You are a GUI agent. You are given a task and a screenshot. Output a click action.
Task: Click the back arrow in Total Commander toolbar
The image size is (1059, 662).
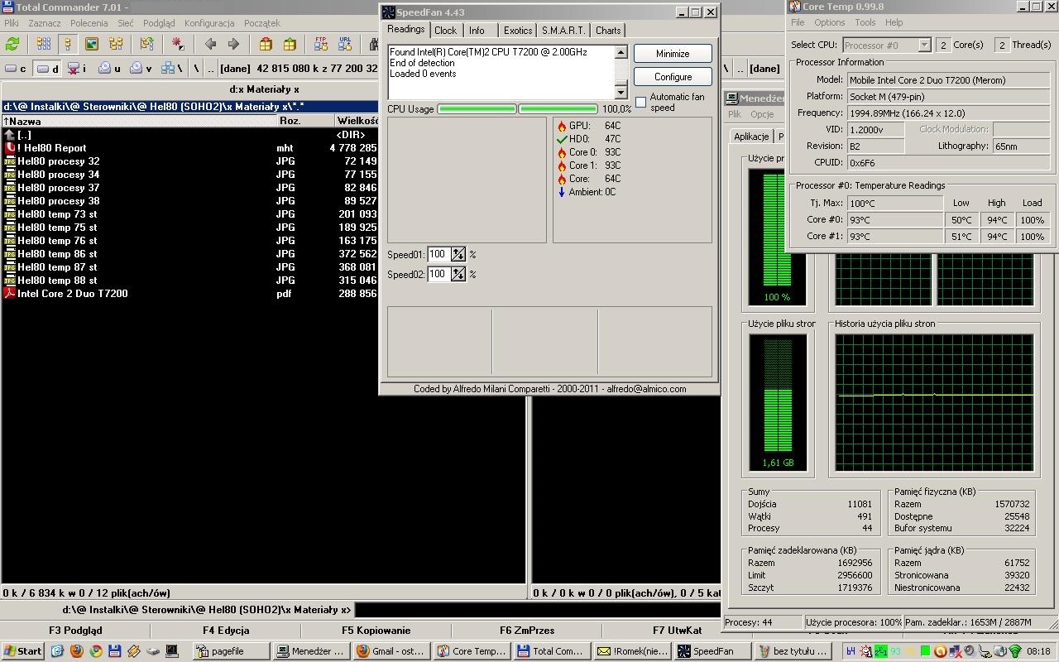(210, 44)
